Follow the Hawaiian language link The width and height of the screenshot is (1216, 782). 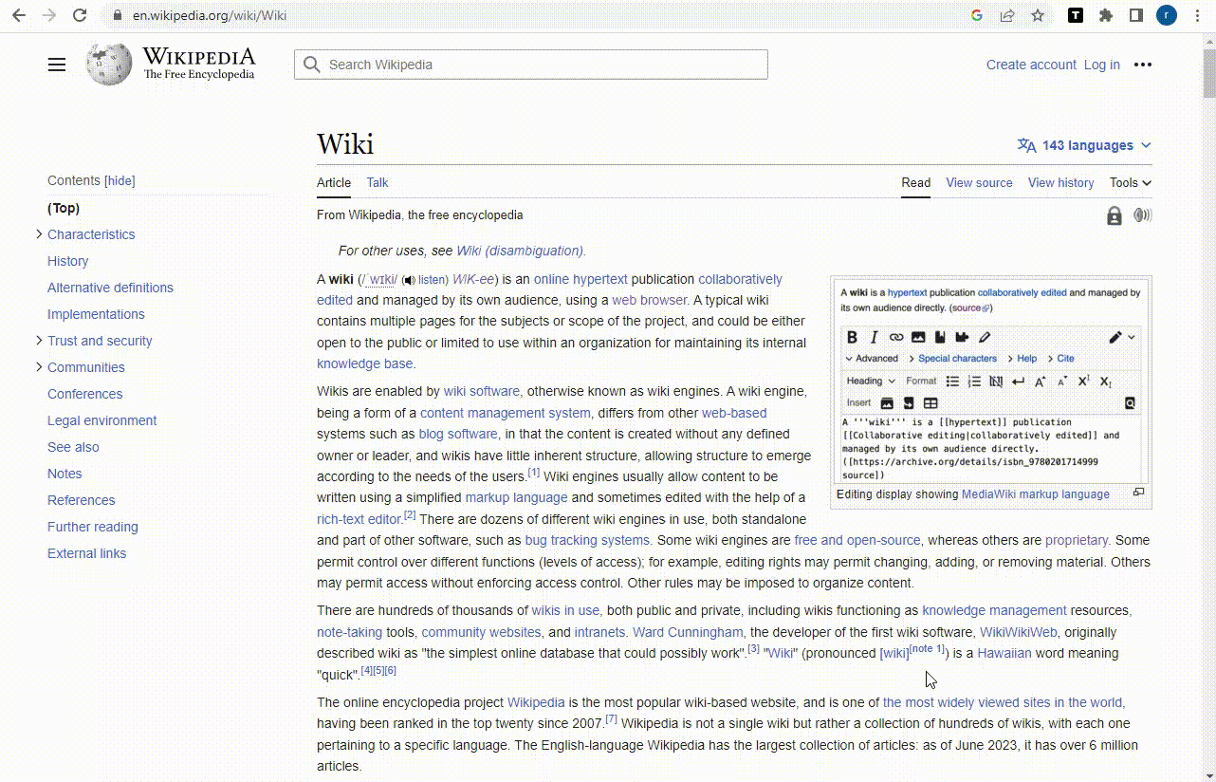pyautogui.click(x=1004, y=653)
